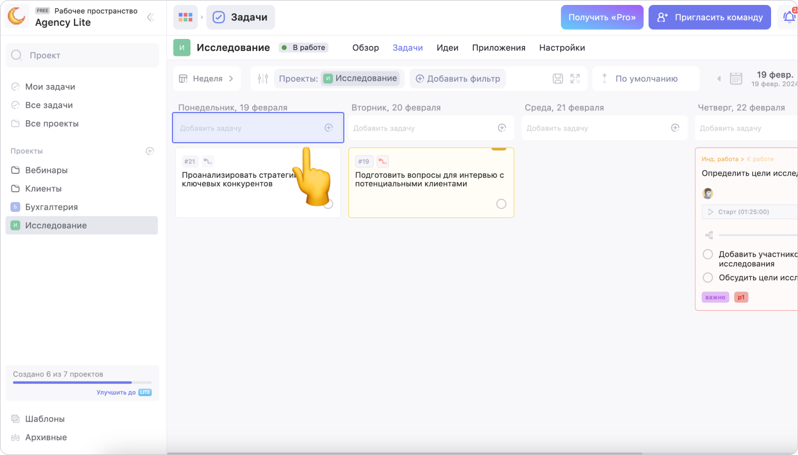Click Tuesday's Добавить задачу input
Viewport: 798px width, 455px height.
(432, 128)
